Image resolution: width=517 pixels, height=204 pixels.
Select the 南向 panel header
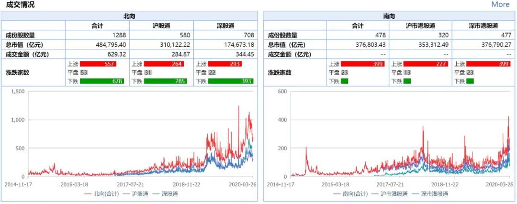click(x=389, y=16)
